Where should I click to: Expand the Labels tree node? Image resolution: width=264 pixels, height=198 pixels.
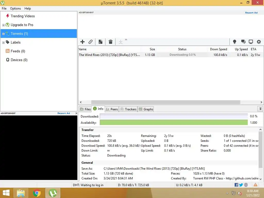pyautogui.click(x=3, y=43)
